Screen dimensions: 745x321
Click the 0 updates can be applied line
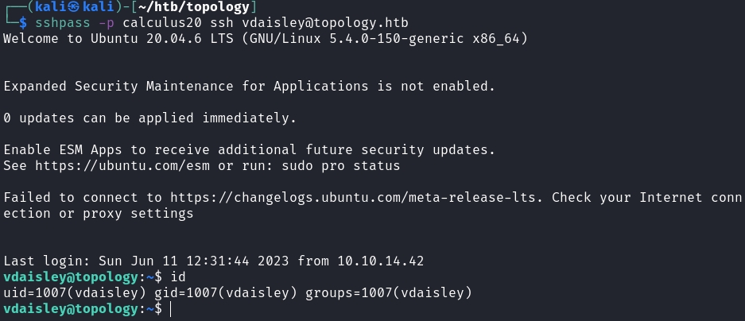(149, 118)
